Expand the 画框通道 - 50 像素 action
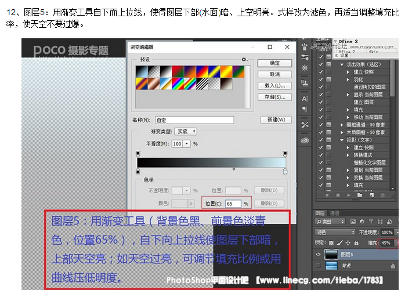412x290 pixels. coord(342,125)
